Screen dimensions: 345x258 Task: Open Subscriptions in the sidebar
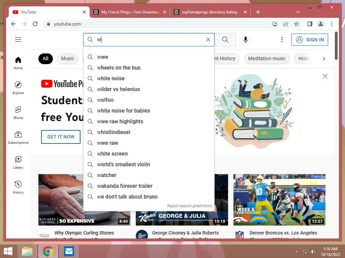(18, 137)
